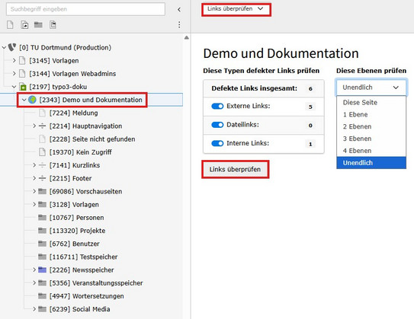This screenshot has height=319, width=414.
Task: Toggle the Dateilinks switch
Action: coord(217,125)
